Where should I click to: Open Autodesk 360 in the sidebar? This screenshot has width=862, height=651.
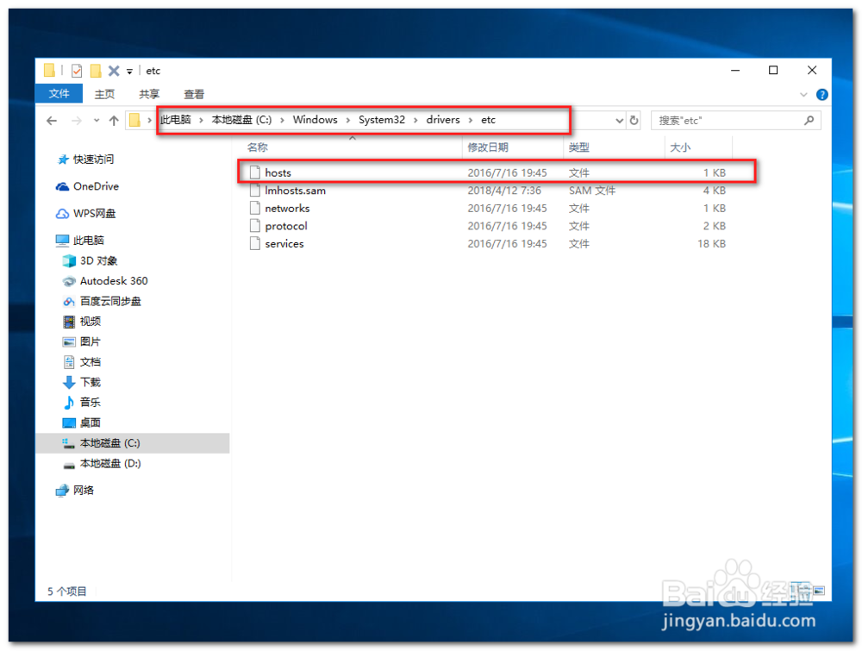pos(114,281)
